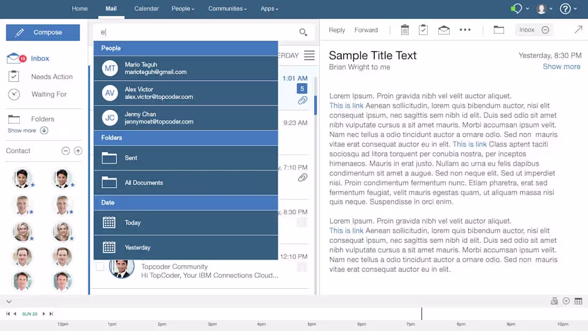Mark message as a task via clipboard icon
This screenshot has height=331, width=588.
point(423,30)
